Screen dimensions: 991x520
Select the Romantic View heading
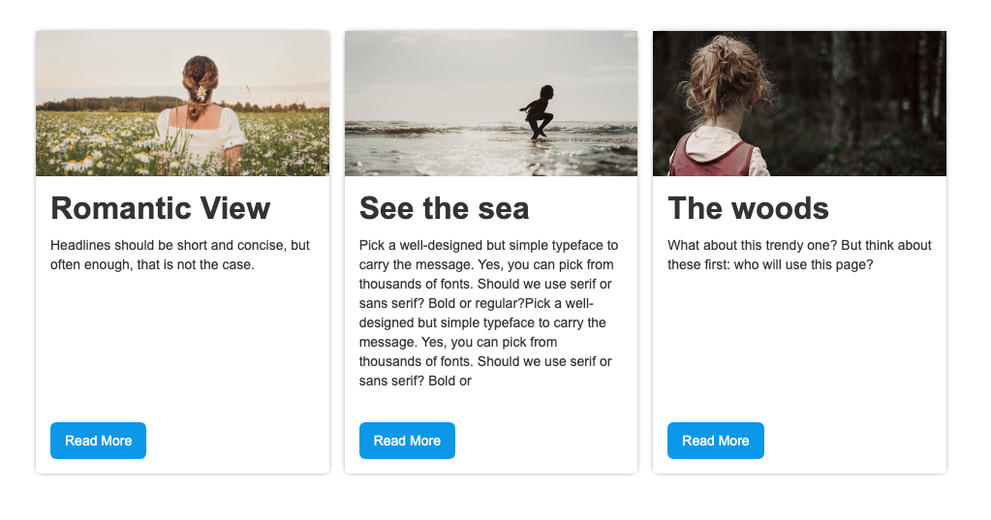pyautogui.click(x=160, y=208)
